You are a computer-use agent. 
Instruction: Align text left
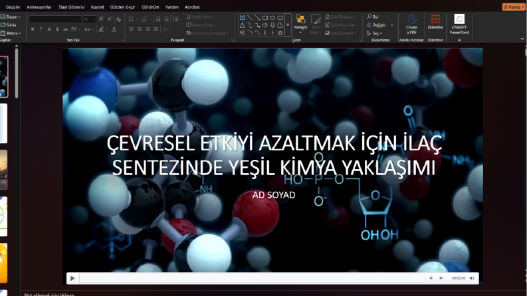coord(131,29)
